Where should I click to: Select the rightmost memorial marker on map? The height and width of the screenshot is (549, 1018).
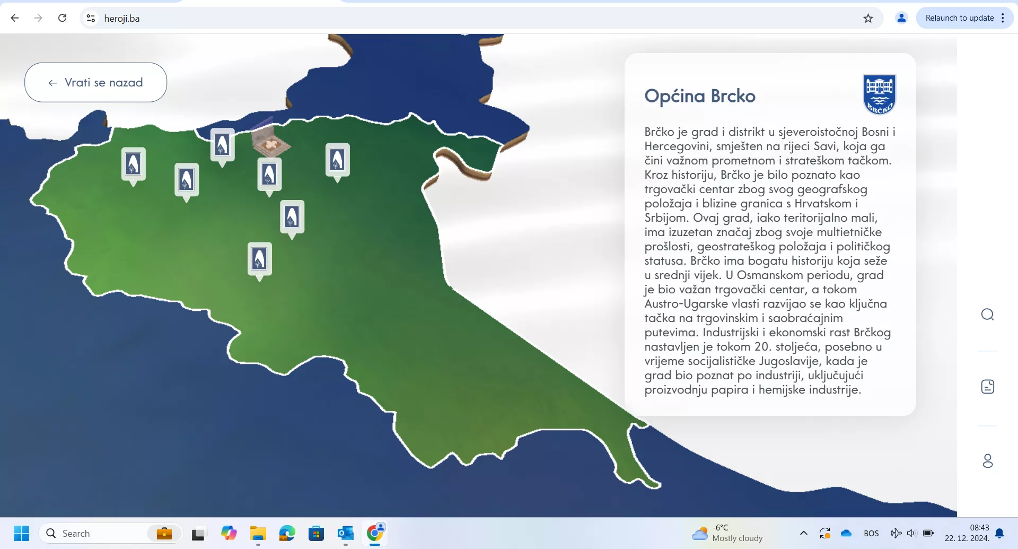click(337, 160)
